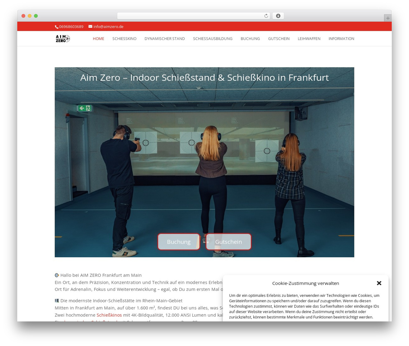Image resolution: width=409 pixels, height=346 pixels.
Task: Open the SCHIESSKINO menu item
Action: click(x=124, y=39)
